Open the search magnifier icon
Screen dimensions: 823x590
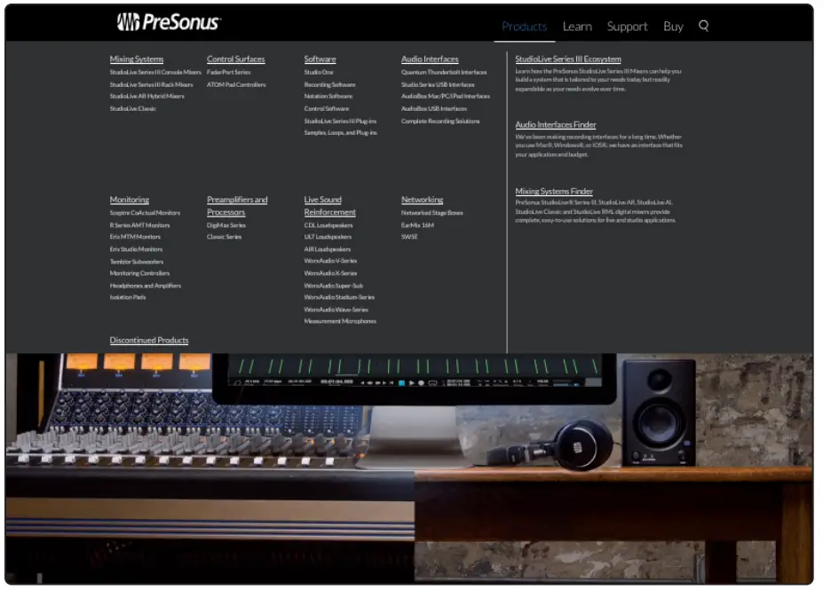coord(704,27)
